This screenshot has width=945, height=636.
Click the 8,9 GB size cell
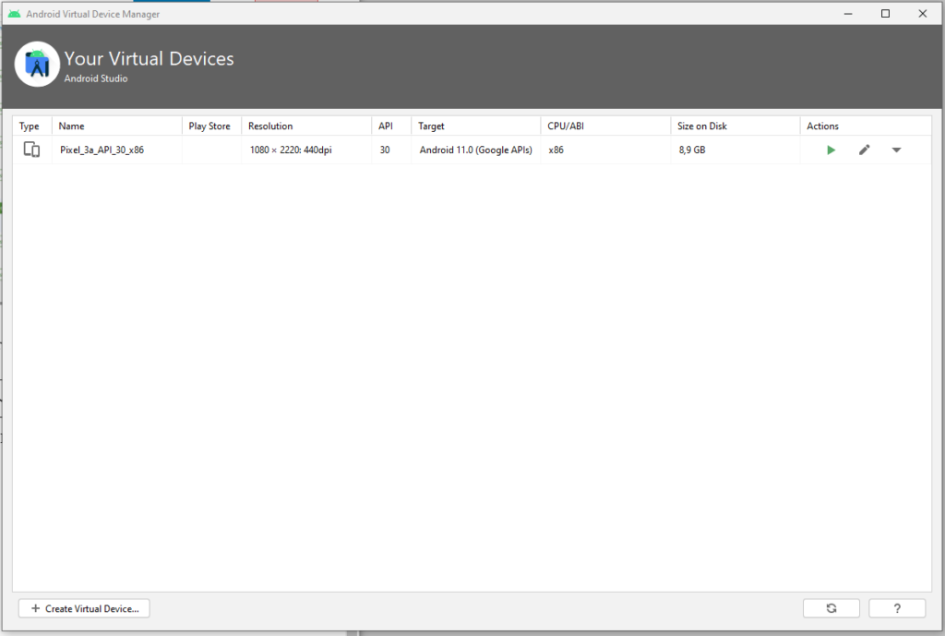[736, 150]
